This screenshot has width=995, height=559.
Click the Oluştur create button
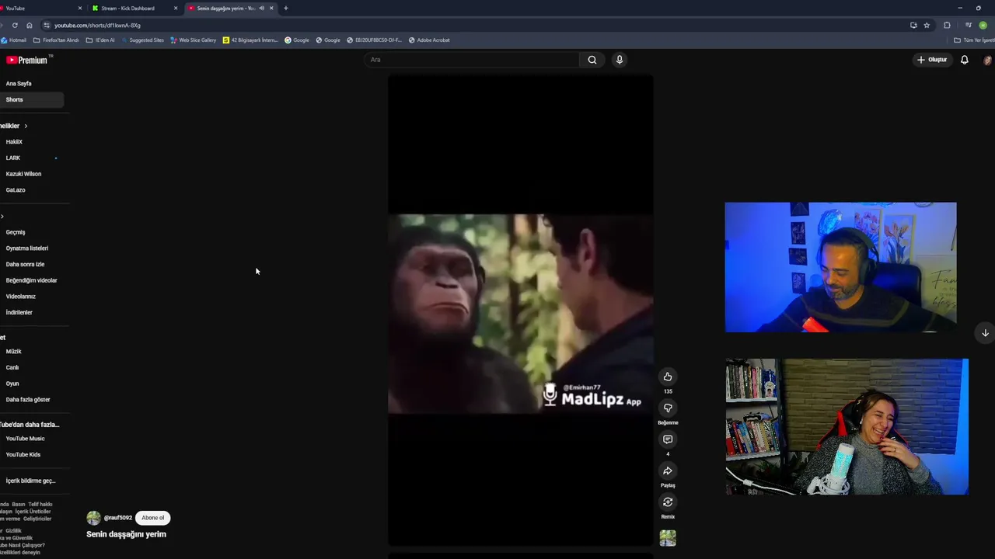pyautogui.click(x=932, y=60)
